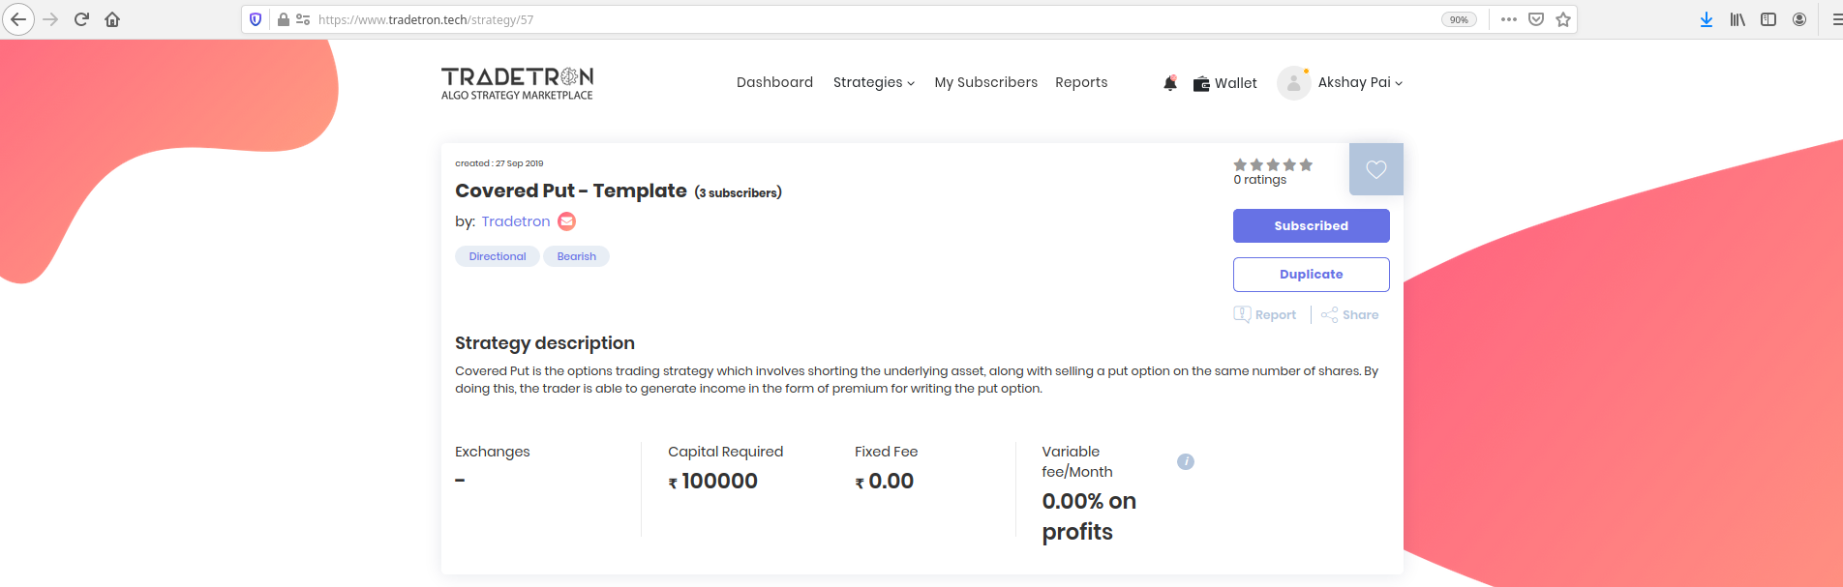Click the notification bell icon
This screenshot has width=1843, height=587.
pos(1170,83)
